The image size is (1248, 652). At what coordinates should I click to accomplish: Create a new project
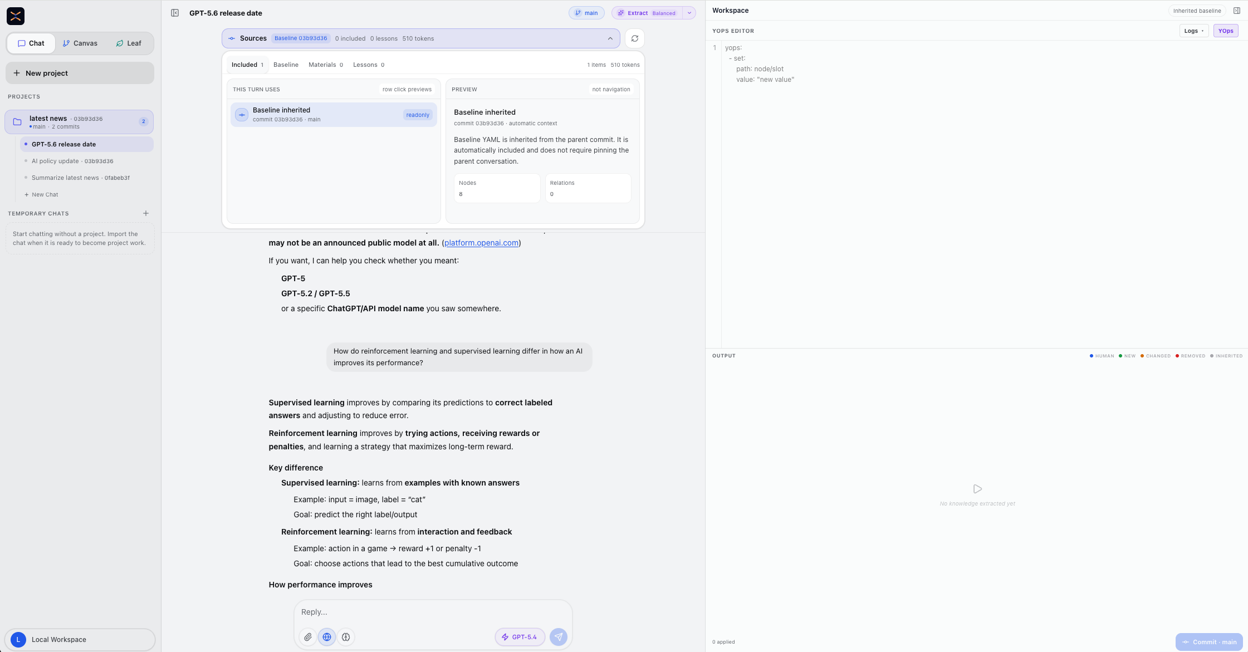(80, 73)
